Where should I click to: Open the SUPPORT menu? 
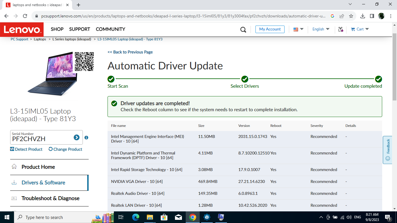(x=80, y=29)
